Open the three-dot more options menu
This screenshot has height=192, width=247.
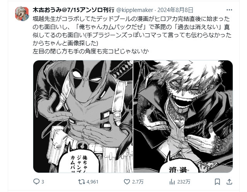pyautogui.click(x=229, y=10)
